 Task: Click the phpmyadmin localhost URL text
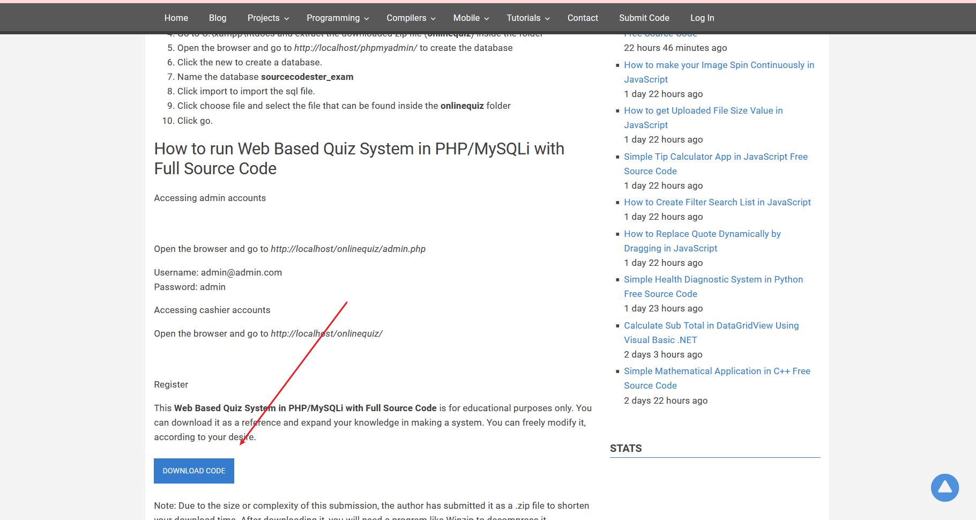click(x=355, y=48)
